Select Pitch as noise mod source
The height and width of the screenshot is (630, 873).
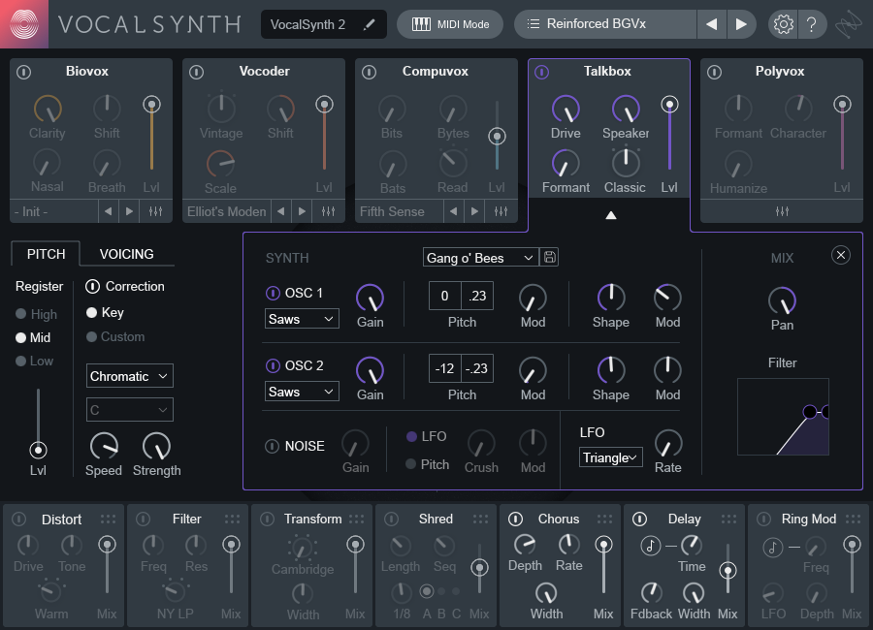click(428, 464)
